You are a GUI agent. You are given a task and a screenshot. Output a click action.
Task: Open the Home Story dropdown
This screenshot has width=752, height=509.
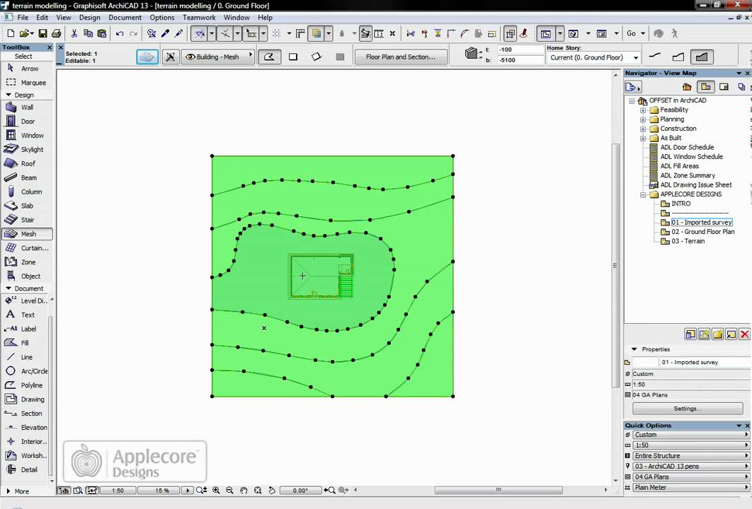[x=593, y=57]
